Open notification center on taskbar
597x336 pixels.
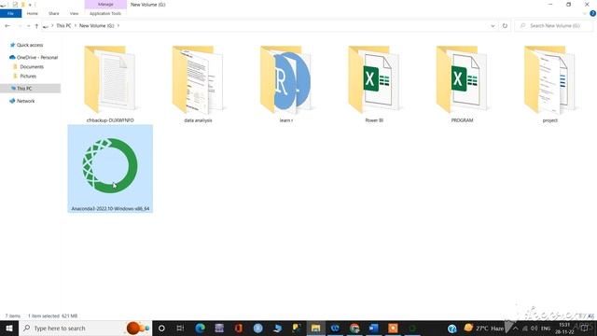click(x=585, y=328)
